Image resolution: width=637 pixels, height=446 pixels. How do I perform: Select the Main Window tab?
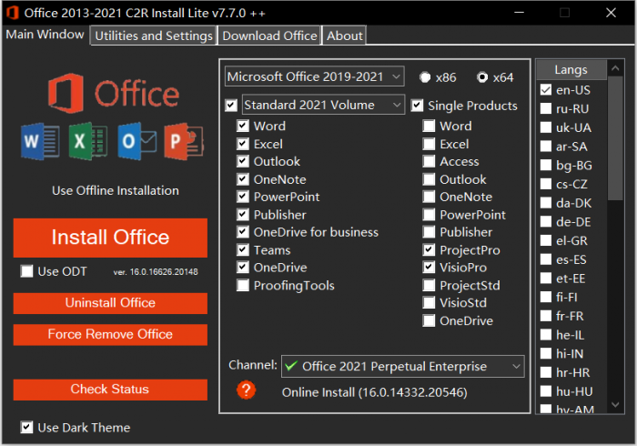coord(45,35)
